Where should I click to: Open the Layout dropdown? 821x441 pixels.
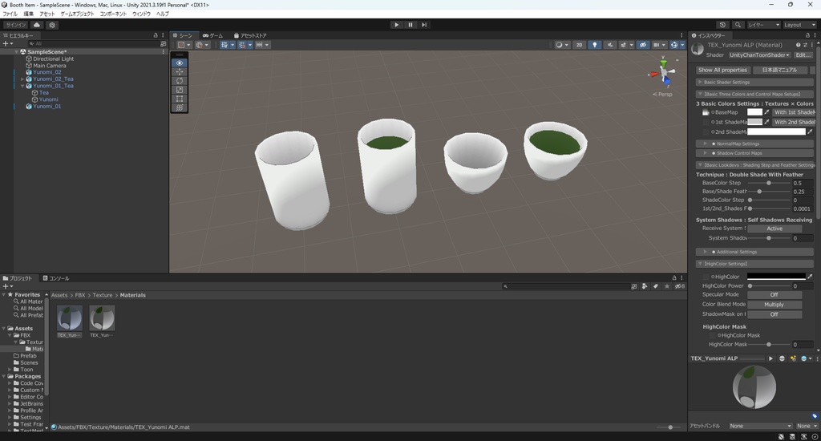point(799,25)
